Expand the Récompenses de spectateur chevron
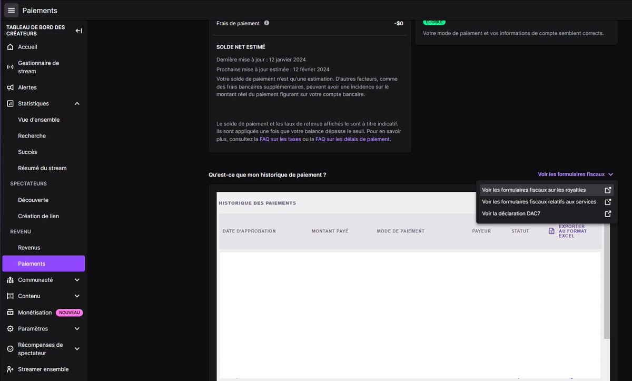 tap(77, 349)
